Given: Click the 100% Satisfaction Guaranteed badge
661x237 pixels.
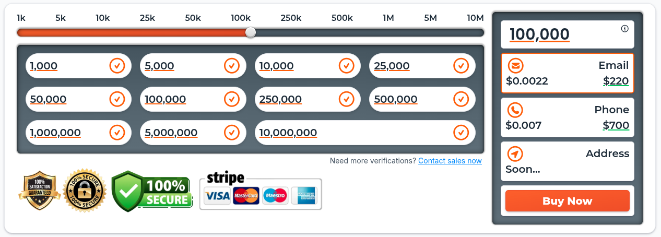Looking at the screenshot, I should pyautogui.click(x=38, y=191).
